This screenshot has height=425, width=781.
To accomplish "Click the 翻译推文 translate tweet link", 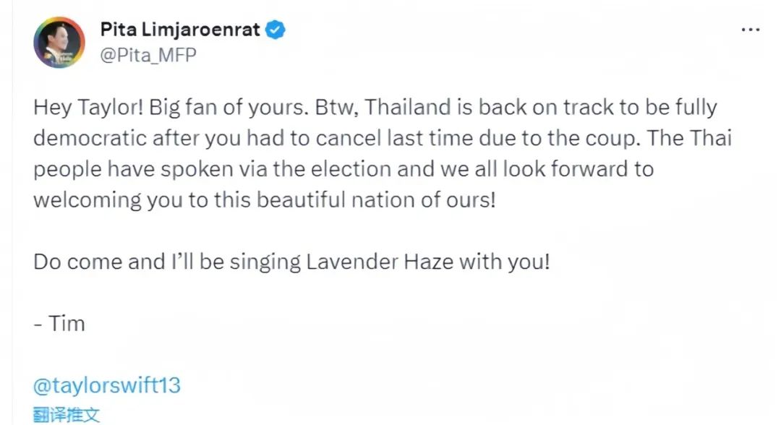I will pos(67,415).
